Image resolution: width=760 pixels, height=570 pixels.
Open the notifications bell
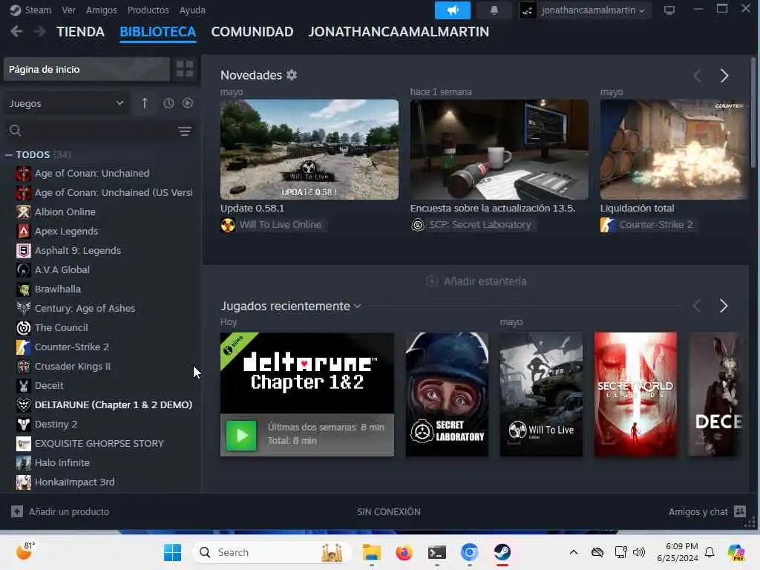[494, 10]
